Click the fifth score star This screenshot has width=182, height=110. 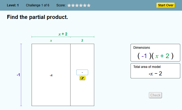[x=85, y=5]
